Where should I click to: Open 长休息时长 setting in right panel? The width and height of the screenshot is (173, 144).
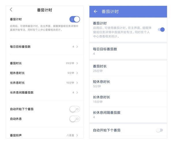128,99
